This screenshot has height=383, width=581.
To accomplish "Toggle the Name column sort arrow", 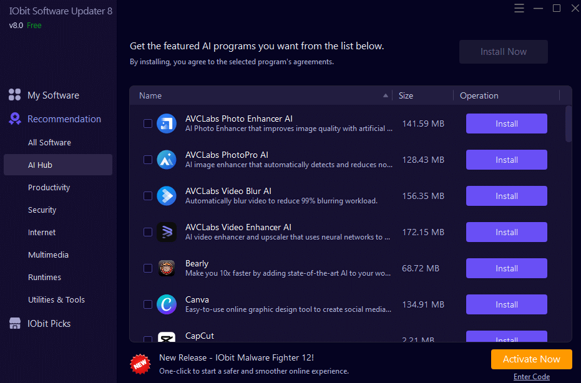I will tap(385, 95).
